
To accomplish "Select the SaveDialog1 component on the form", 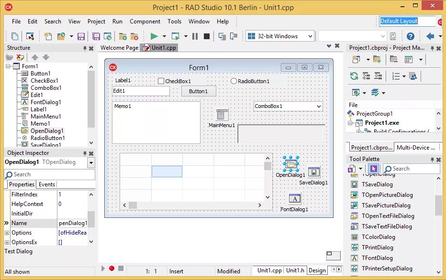I will click(314, 172).
